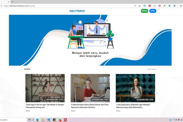The height and width of the screenshot is (122, 183).
Task: Advance articles with right carousel arrow
Action: (x=156, y=93)
